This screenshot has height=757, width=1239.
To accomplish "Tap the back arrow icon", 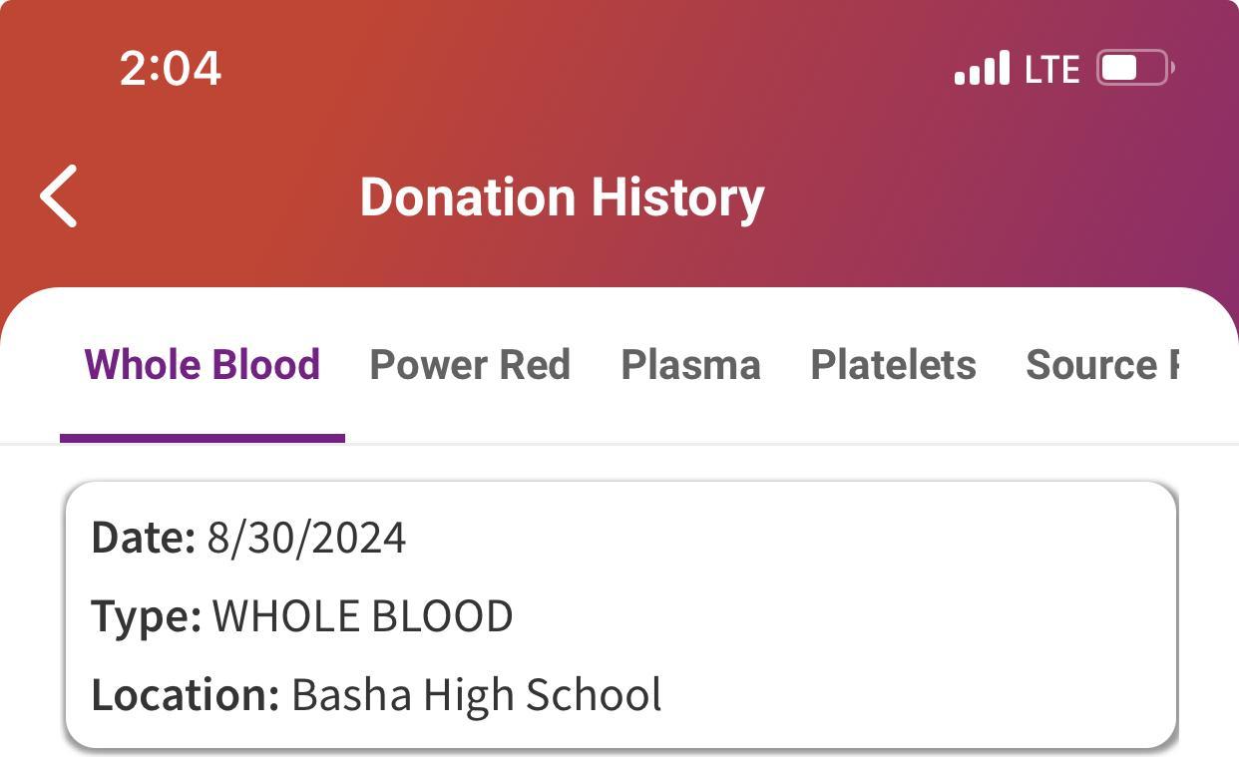I will tap(59, 196).
